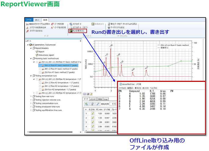Viewport: 209px width, 151px height.
Task: Click the エクスポート ribbon item
Action: pos(76,24)
